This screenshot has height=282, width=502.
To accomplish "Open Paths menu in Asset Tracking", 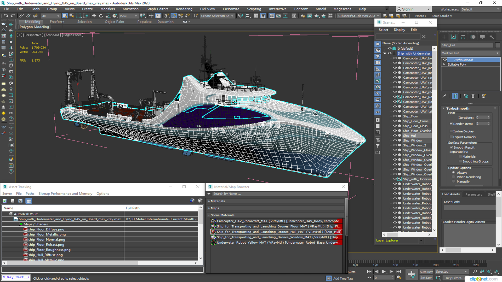I will pos(30,193).
